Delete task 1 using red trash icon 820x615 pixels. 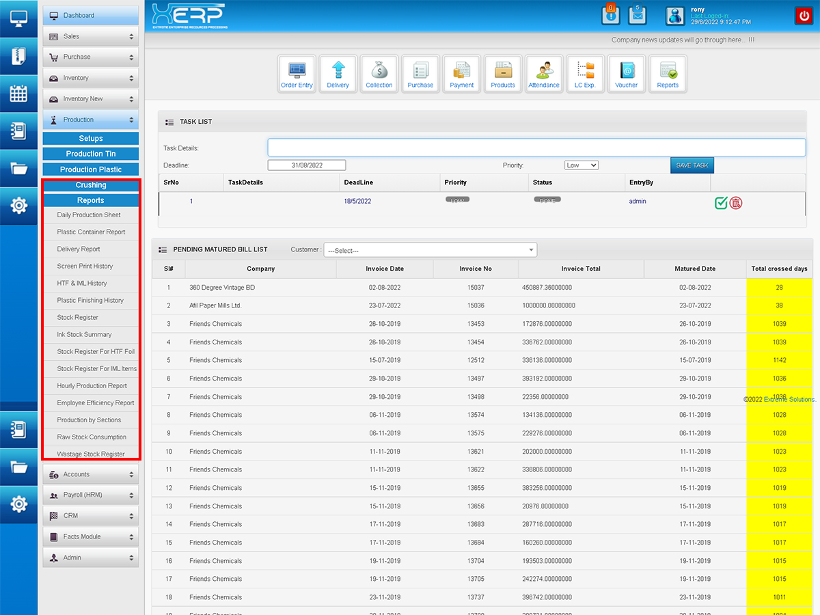click(736, 202)
